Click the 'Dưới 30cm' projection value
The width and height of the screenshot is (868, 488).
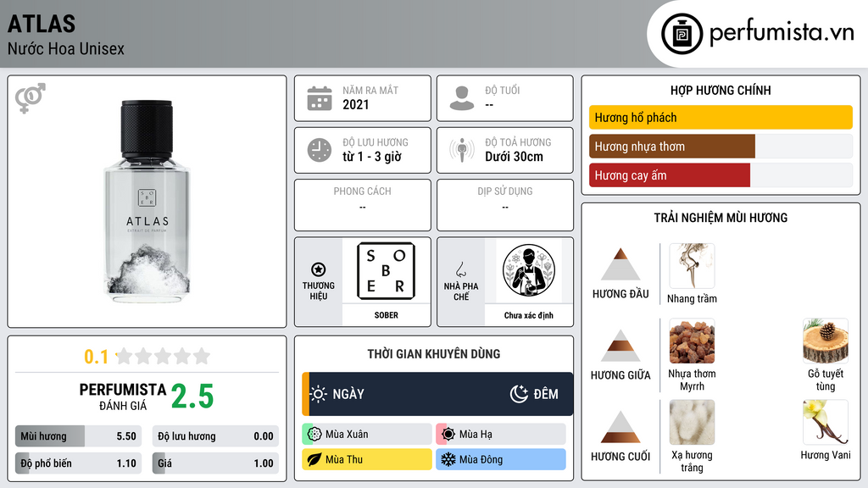point(515,157)
